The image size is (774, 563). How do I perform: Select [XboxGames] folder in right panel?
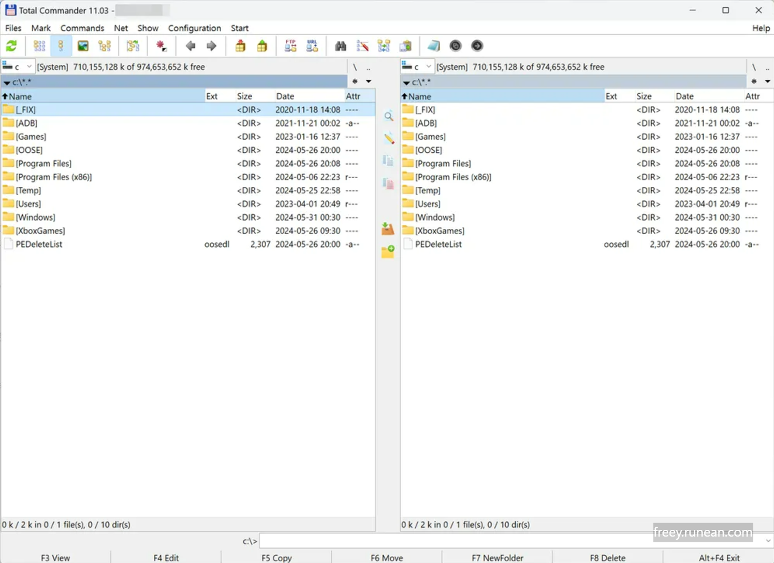tap(587, 230)
